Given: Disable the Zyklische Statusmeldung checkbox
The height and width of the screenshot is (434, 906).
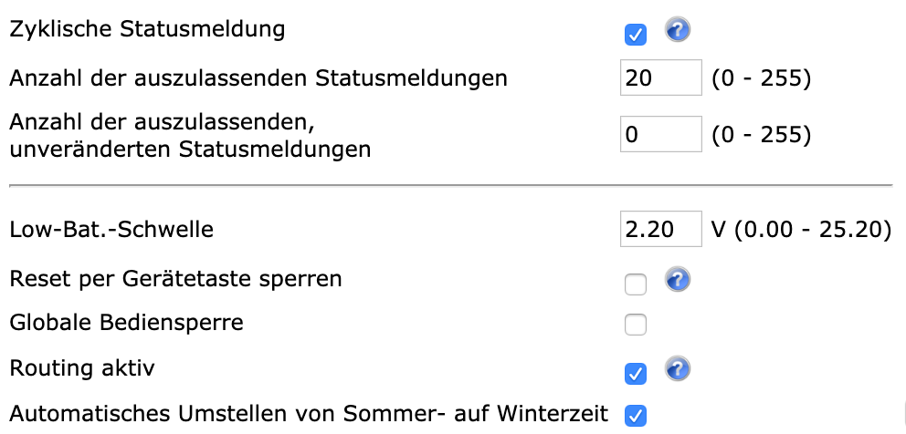Looking at the screenshot, I should tap(636, 35).
